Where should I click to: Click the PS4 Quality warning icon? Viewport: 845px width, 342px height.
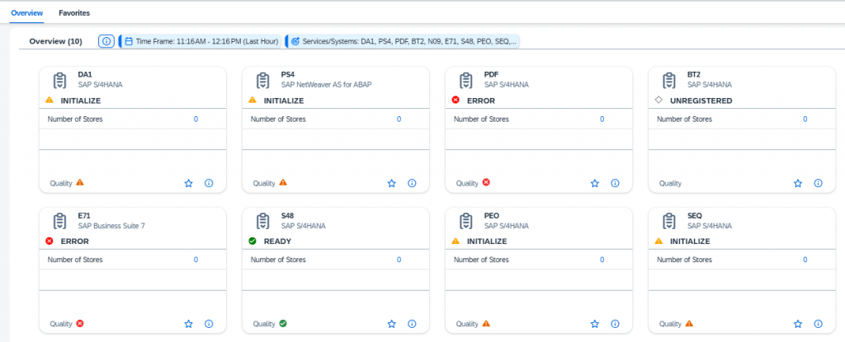283,183
